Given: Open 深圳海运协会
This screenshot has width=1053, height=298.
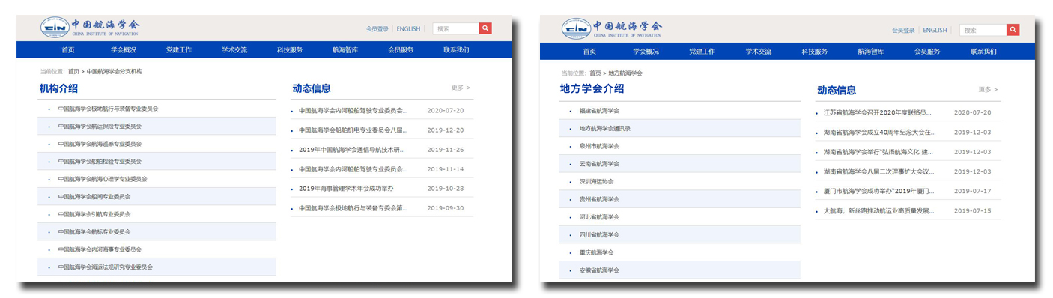Looking at the screenshot, I should [x=596, y=181].
